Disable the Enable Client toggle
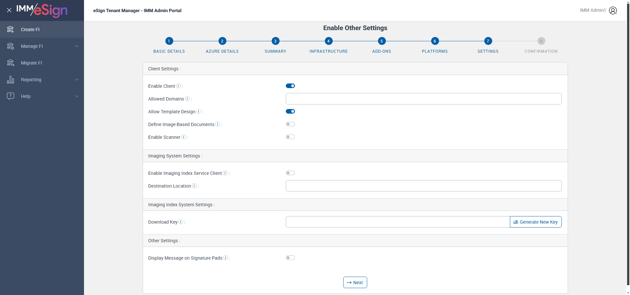The height and width of the screenshot is (295, 630). (x=290, y=86)
